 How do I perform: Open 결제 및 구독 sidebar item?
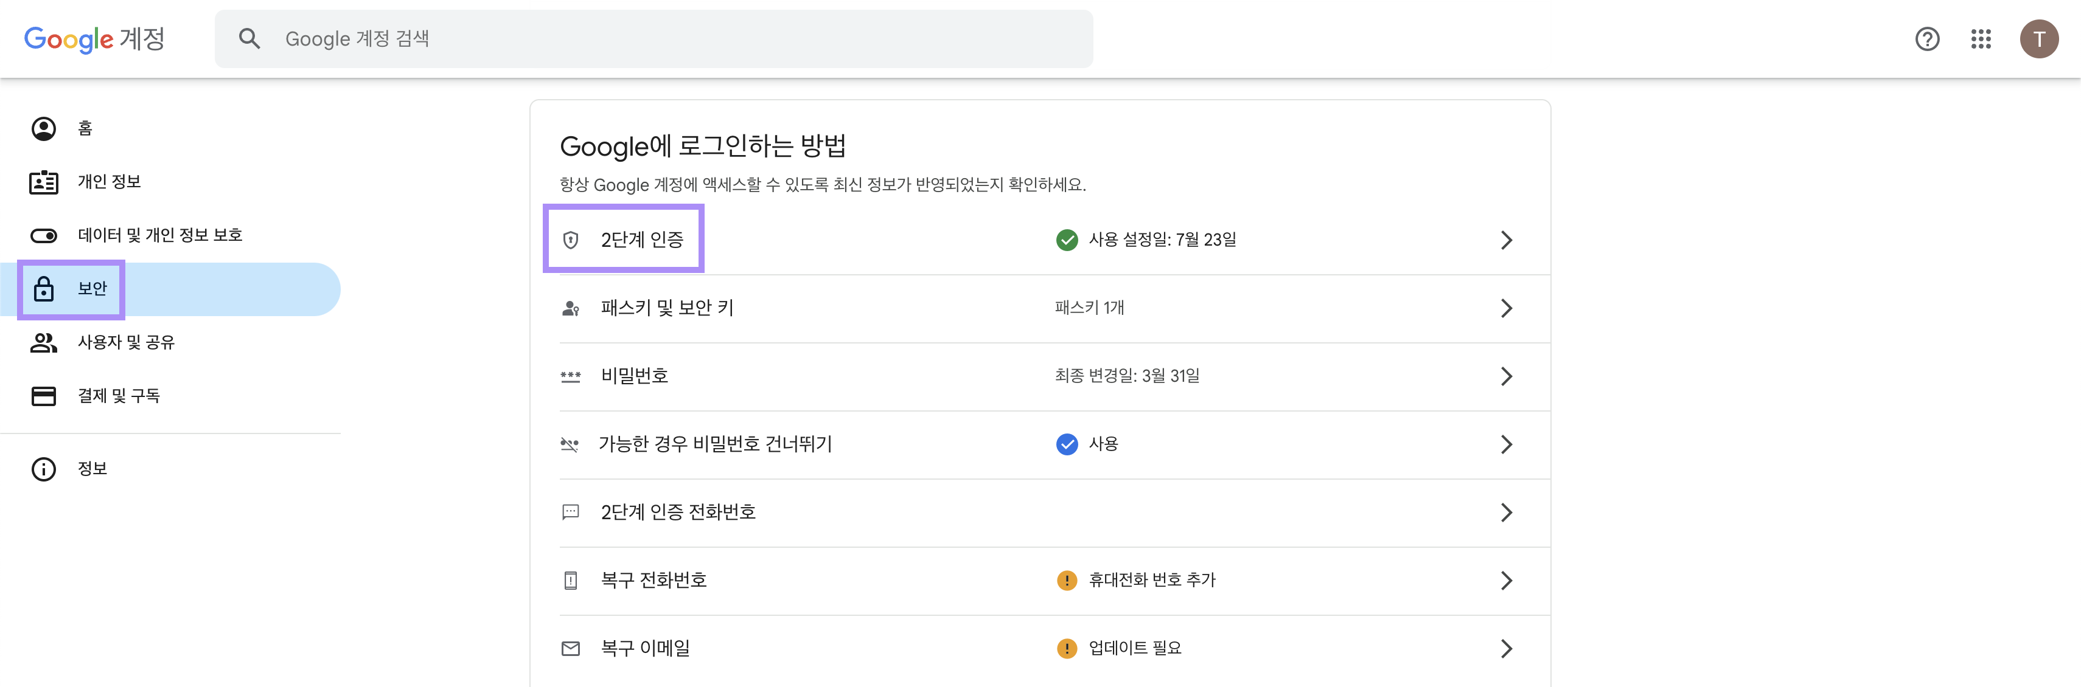point(118,396)
